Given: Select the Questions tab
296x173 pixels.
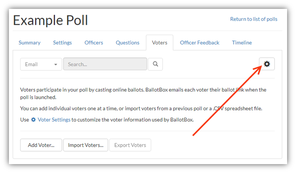Looking at the screenshot, I should [x=127, y=43].
